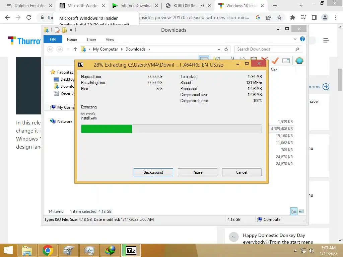The width and height of the screenshot is (343, 257).
Task: Open Explorer help question mark
Action: [302, 39]
